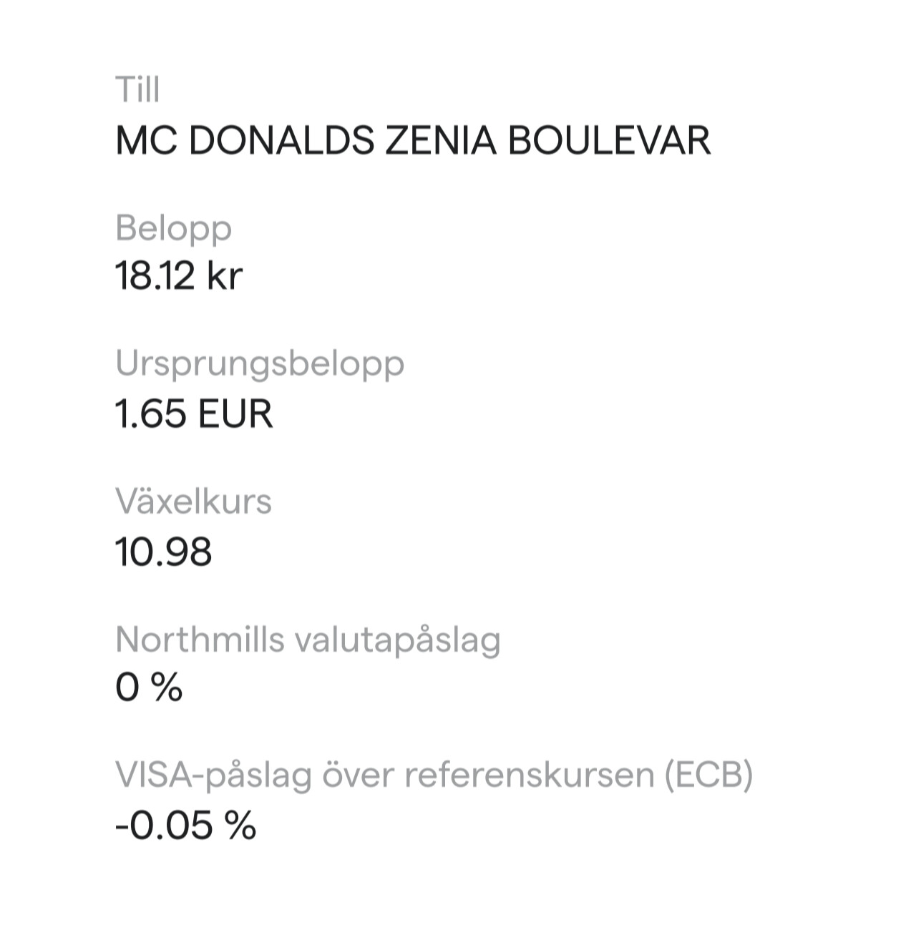Select the amount 18.12 kr
The height and width of the screenshot is (930, 916).
coord(179,276)
